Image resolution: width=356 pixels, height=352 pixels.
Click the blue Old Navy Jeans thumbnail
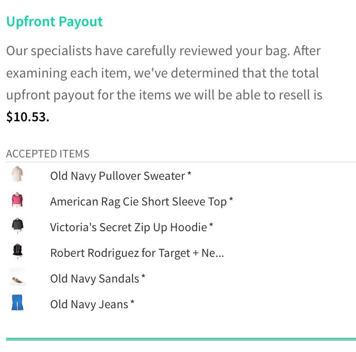(x=18, y=303)
